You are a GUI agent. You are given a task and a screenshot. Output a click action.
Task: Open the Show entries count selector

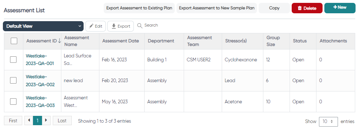(x=328, y=122)
